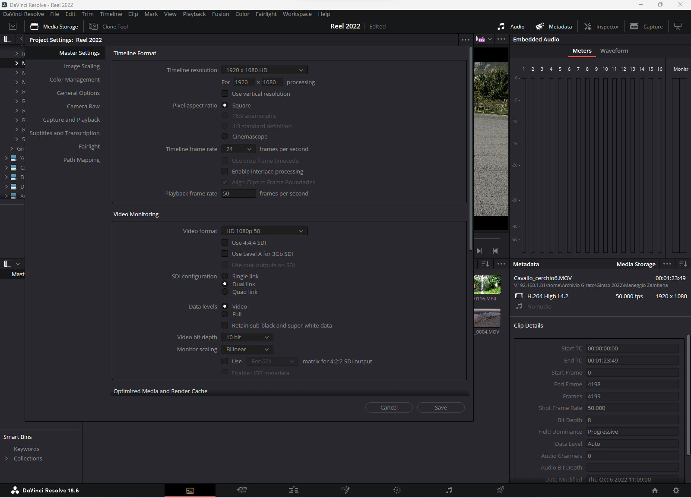Open the Metadata panel tag icon
Viewport: 691px width, 498px height.
[x=540, y=26]
